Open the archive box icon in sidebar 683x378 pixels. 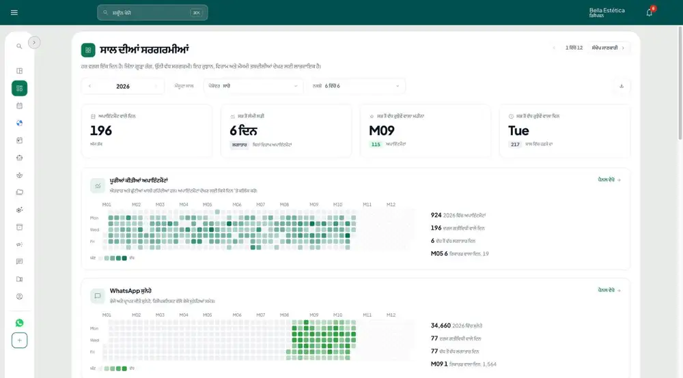[x=19, y=227]
